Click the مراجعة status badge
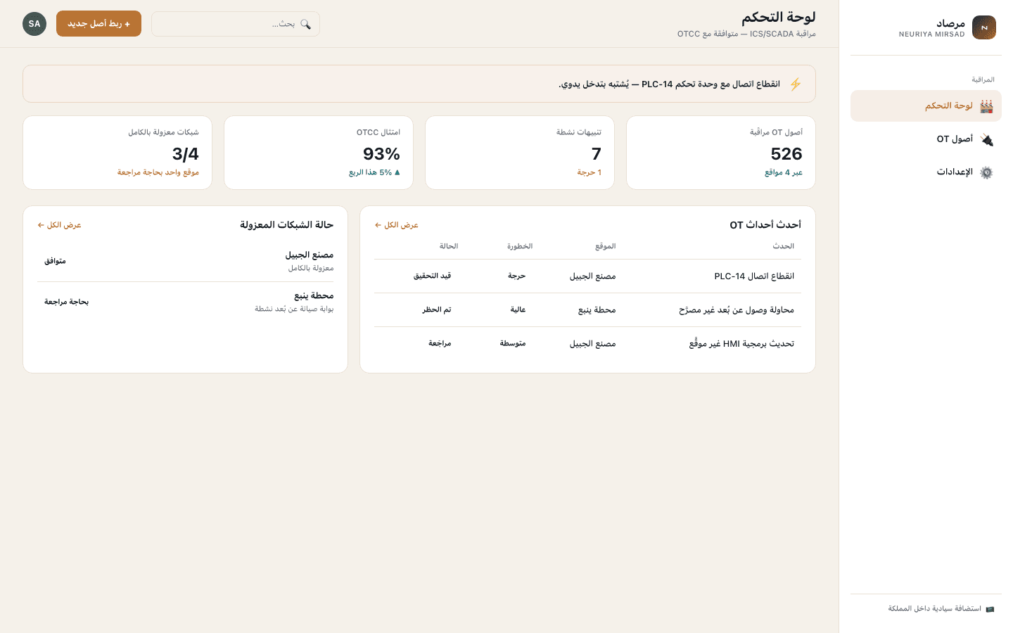Image resolution: width=1013 pixels, height=633 pixels. (440, 344)
